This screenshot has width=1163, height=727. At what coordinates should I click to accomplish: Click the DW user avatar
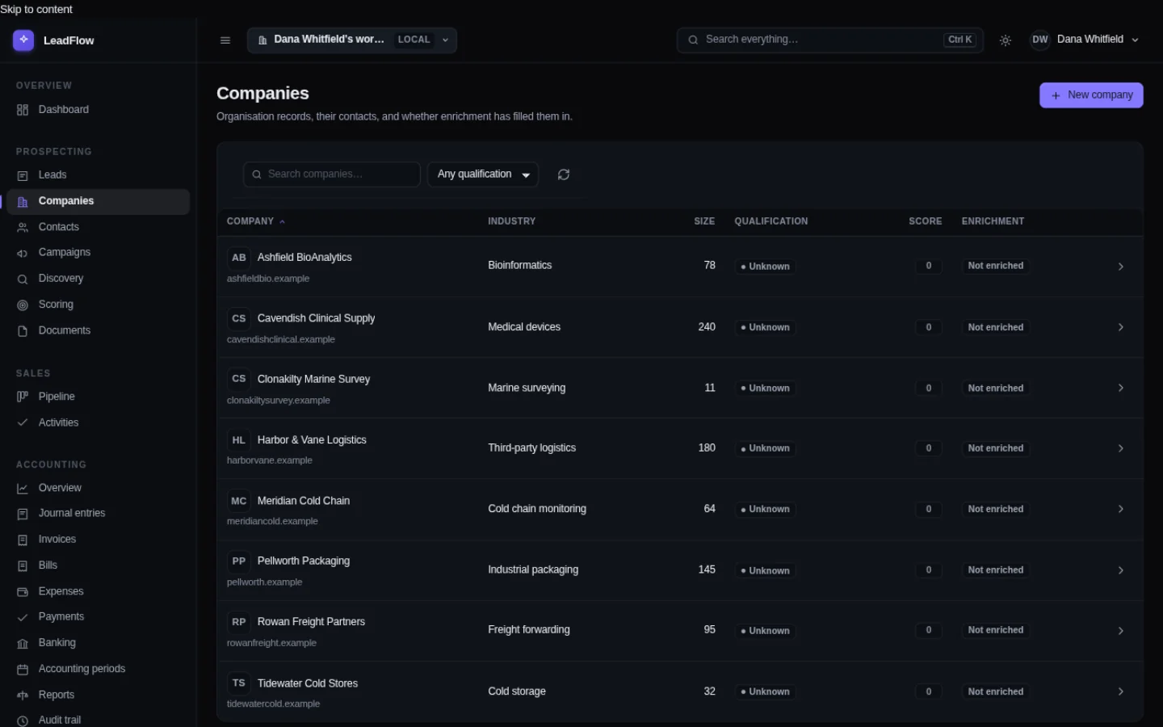pos(1040,40)
